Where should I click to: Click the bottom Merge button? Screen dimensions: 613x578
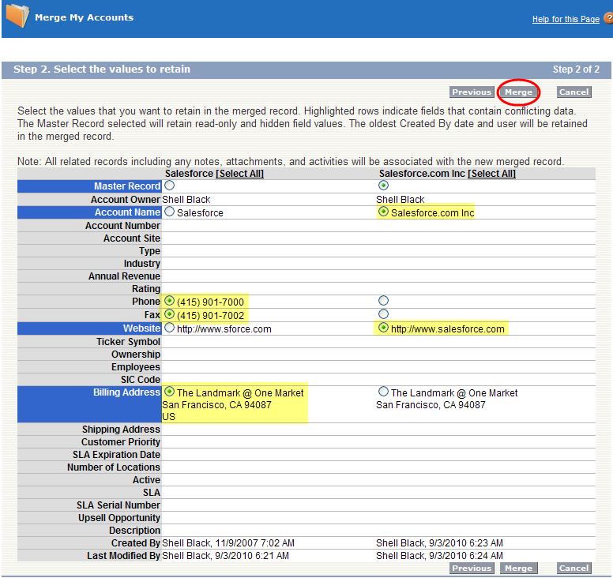click(x=518, y=569)
